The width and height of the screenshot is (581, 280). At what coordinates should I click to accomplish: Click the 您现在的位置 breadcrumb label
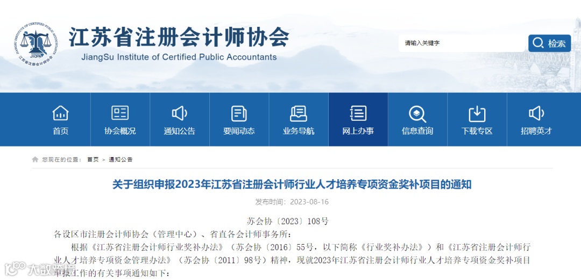pos(62,159)
